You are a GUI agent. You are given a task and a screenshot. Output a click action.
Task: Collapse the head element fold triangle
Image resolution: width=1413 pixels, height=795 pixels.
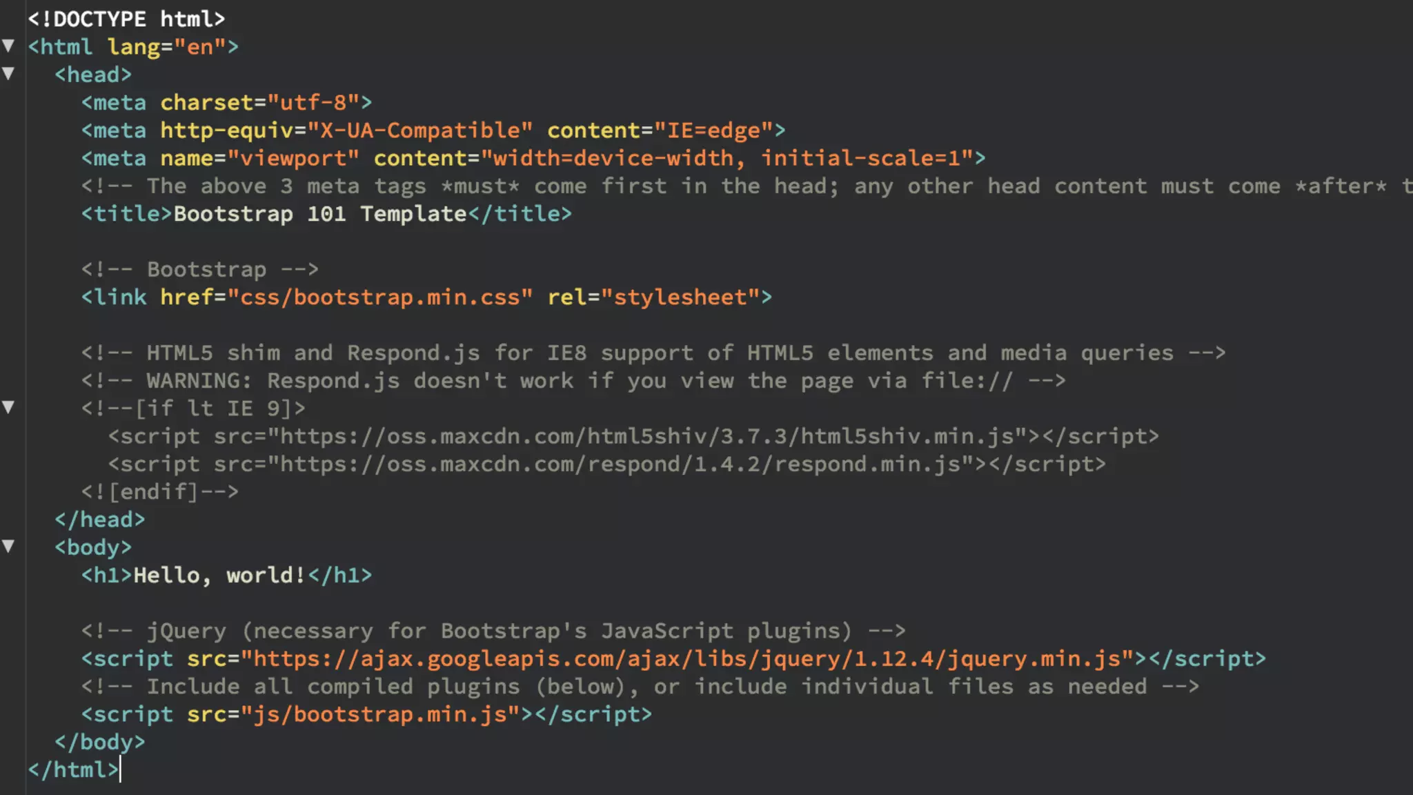tap(8, 74)
